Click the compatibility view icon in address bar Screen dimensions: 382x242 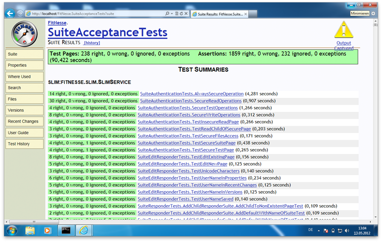[176, 14]
